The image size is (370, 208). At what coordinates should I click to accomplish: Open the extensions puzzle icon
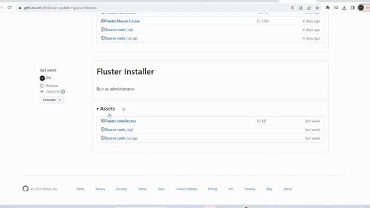[328, 8]
